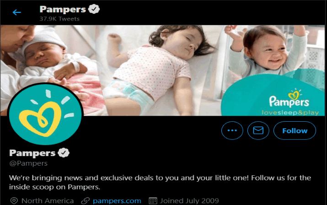This screenshot has width=327, height=205.
Task: Click verified badge next to profile name
Action: [x=64, y=153]
